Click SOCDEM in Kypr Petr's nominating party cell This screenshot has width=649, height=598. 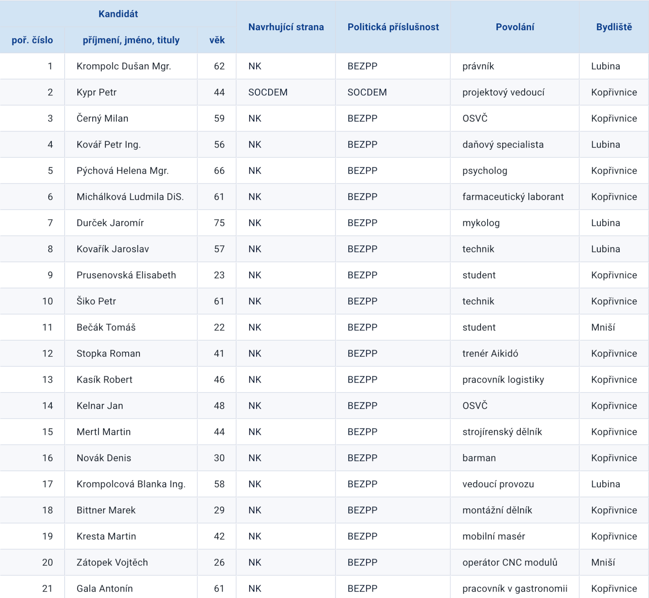[268, 92]
